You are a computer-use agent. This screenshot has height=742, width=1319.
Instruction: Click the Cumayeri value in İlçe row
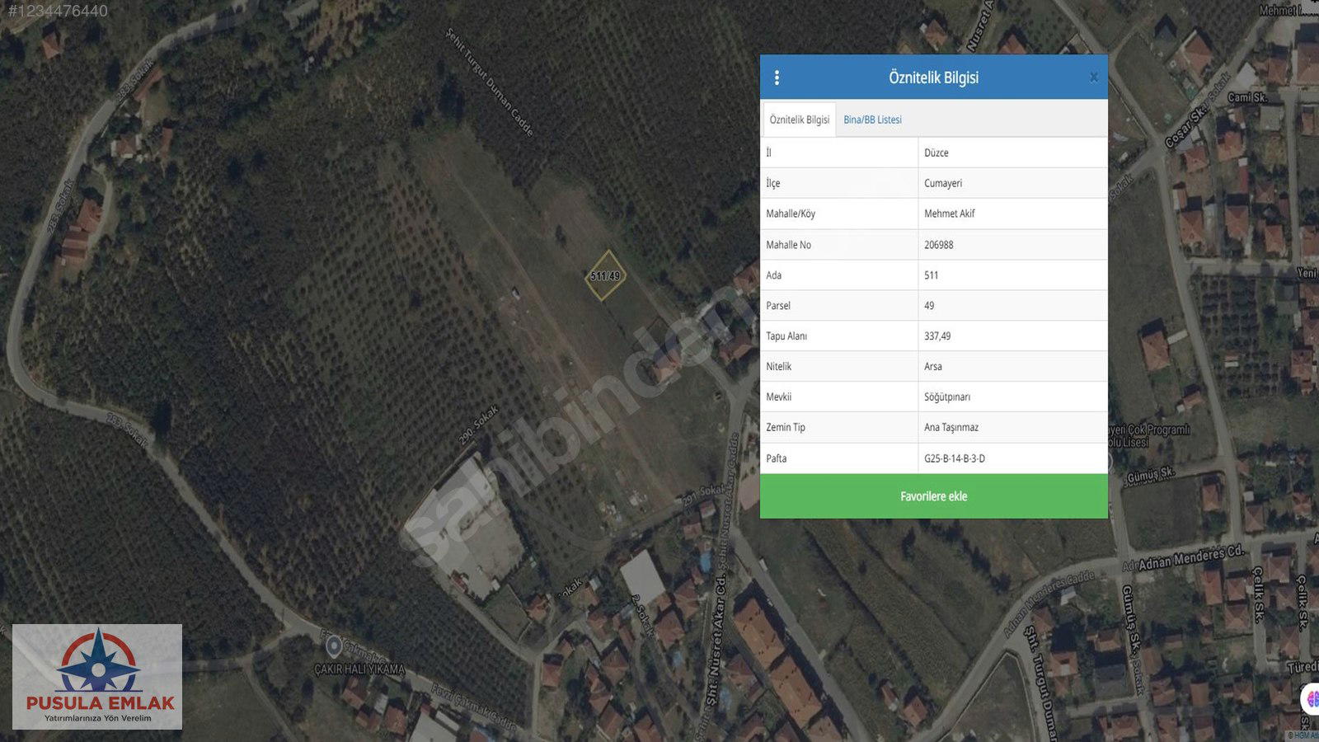tap(943, 183)
